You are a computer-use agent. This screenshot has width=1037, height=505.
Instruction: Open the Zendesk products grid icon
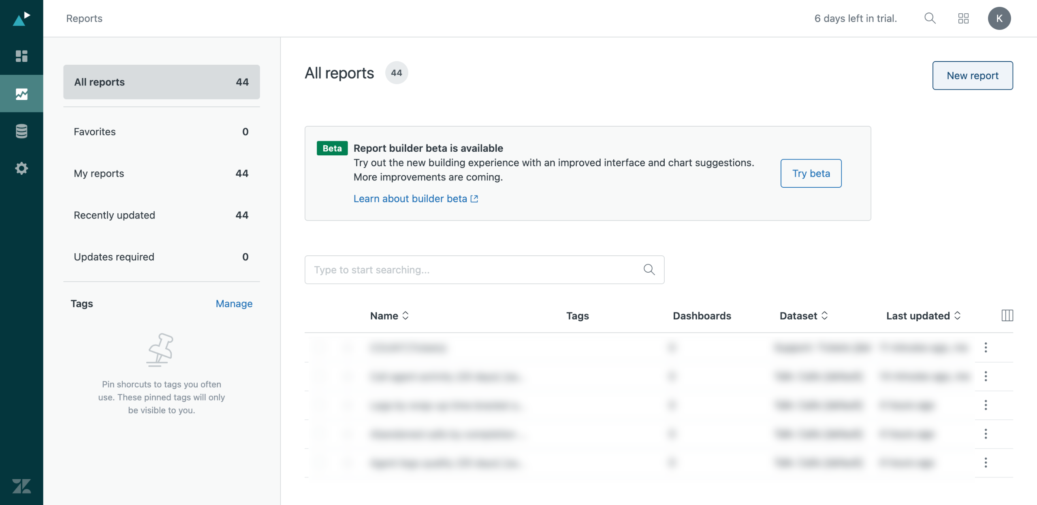click(963, 18)
